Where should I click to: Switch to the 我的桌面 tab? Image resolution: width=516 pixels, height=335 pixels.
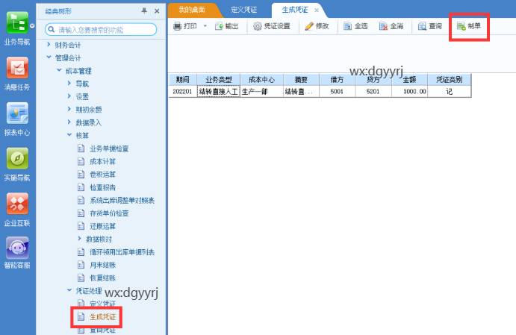click(193, 10)
